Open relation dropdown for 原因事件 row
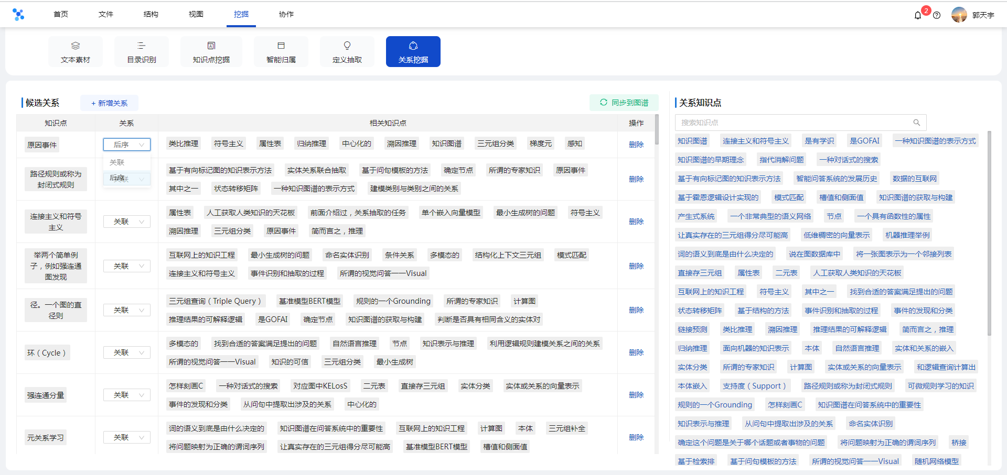This screenshot has height=475, width=1007. click(127, 145)
